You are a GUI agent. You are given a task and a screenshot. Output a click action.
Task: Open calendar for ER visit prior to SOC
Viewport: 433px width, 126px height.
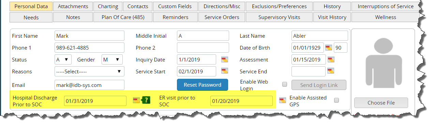[282, 100]
